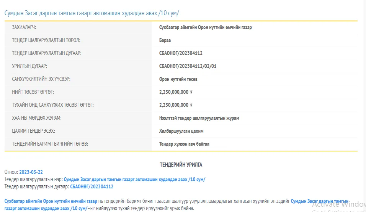Click the value Бараа
The width and height of the screenshot is (366, 212).
point(165,40)
